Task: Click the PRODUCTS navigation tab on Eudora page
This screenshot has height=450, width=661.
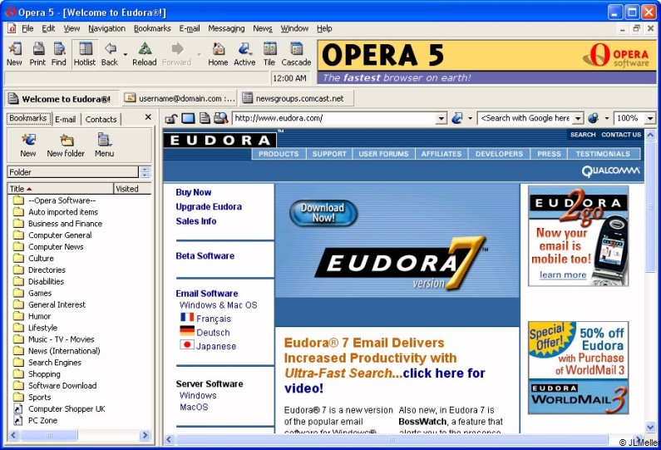Action: [x=279, y=154]
